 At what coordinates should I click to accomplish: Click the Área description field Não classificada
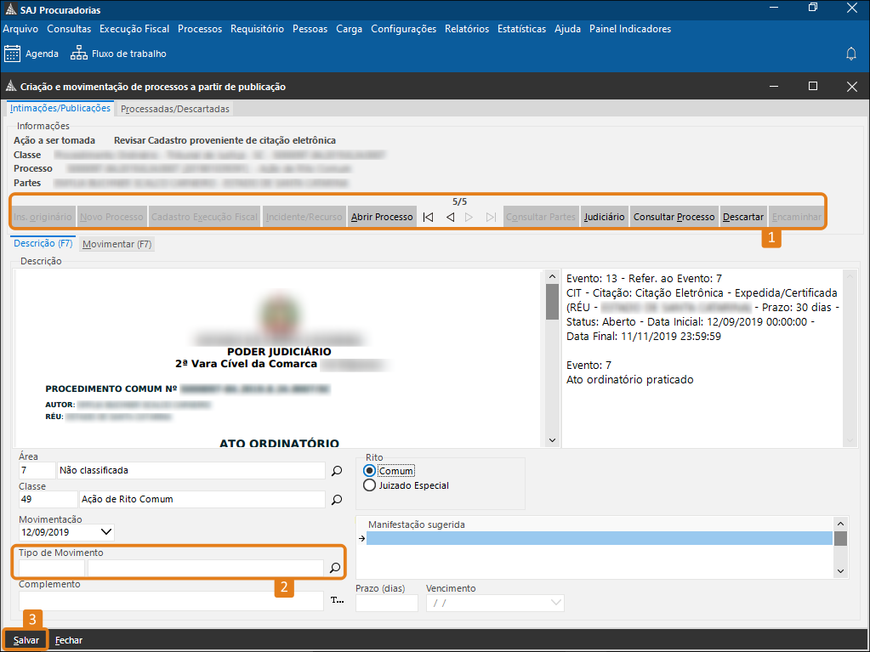tap(190, 471)
